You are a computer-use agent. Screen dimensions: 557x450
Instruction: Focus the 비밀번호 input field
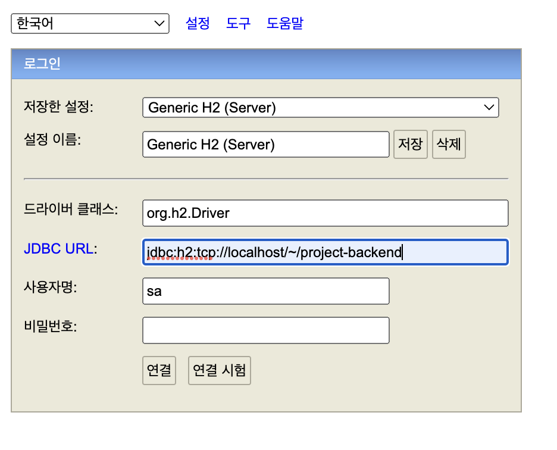pos(266,330)
